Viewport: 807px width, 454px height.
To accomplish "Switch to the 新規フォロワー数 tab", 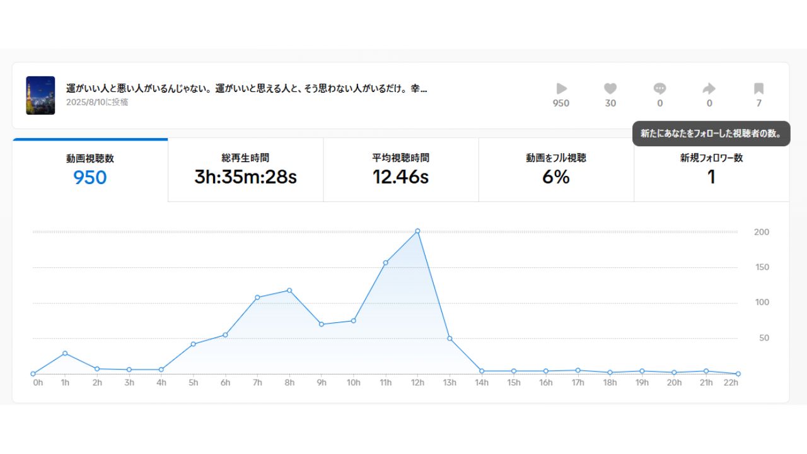I will pyautogui.click(x=711, y=170).
